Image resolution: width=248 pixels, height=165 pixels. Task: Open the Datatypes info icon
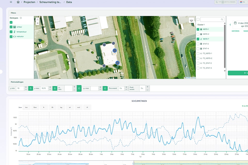pyautogui.click(x=21, y=18)
